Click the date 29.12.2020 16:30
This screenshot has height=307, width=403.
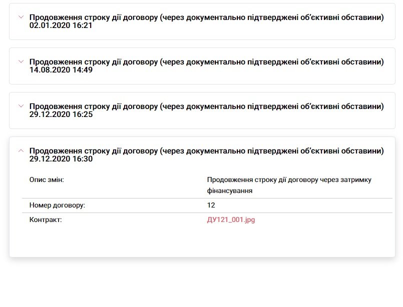tap(61, 159)
